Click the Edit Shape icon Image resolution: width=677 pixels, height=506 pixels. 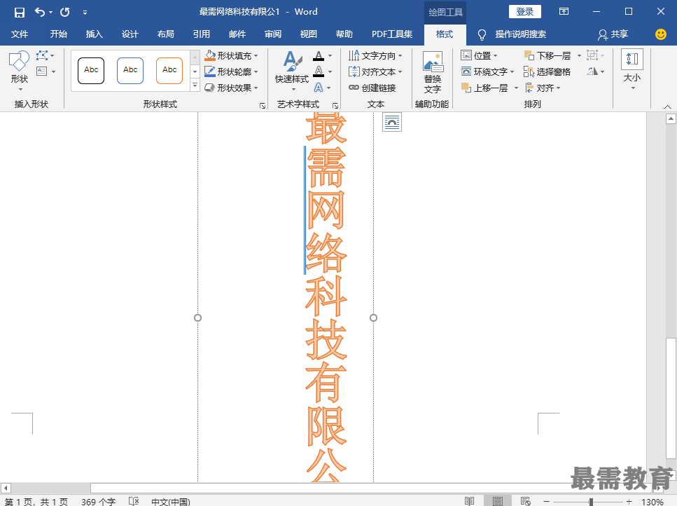[42, 55]
